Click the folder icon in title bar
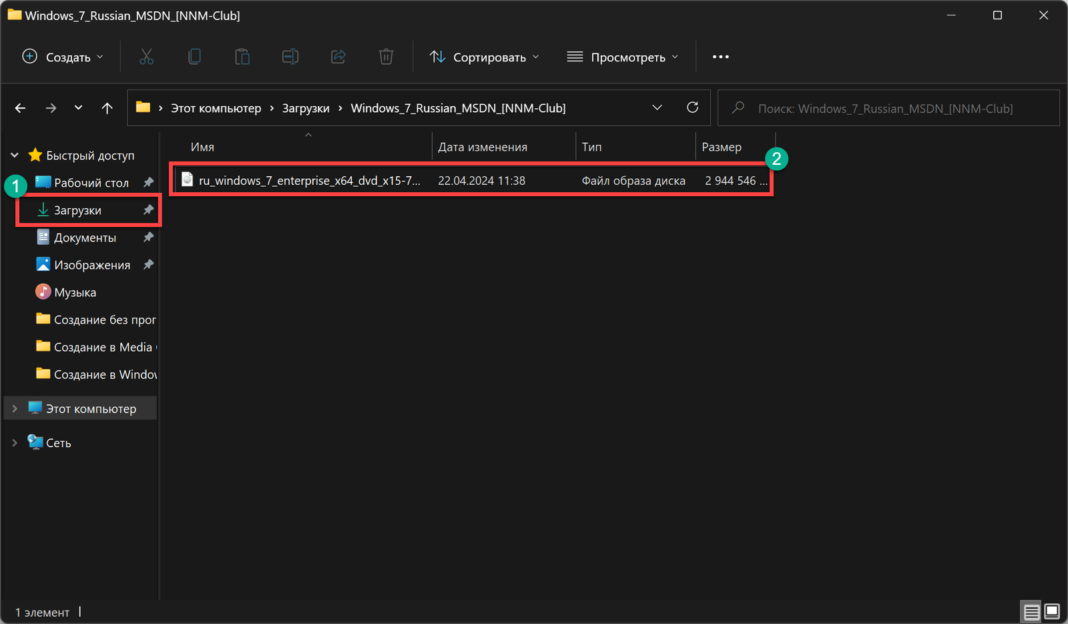This screenshot has width=1068, height=624. pyautogui.click(x=15, y=15)
